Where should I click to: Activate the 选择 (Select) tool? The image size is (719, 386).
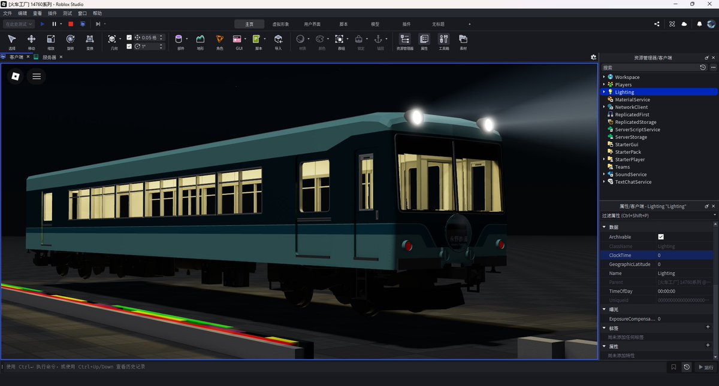click(12, 41)
